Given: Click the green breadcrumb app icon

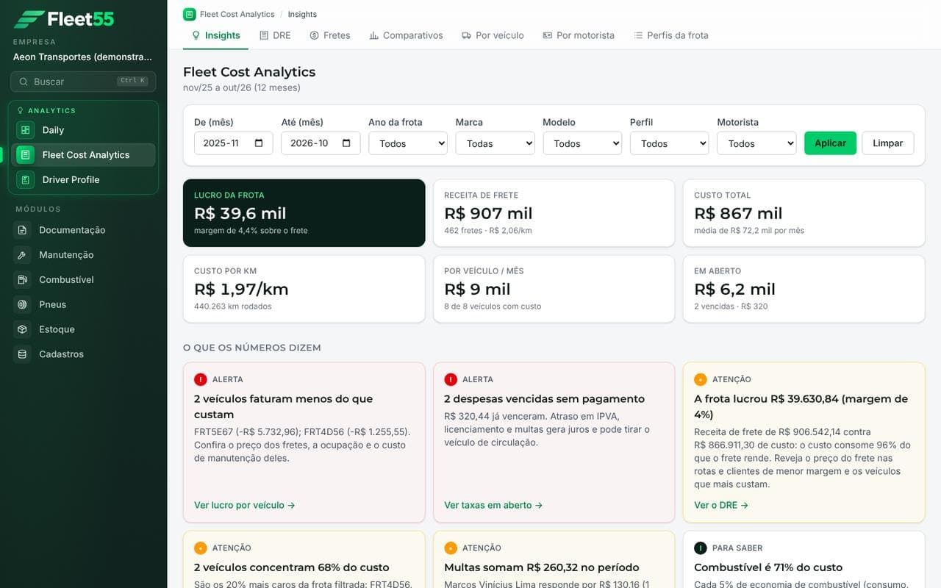Looking at the screenshot, I should tap(189, 14).
